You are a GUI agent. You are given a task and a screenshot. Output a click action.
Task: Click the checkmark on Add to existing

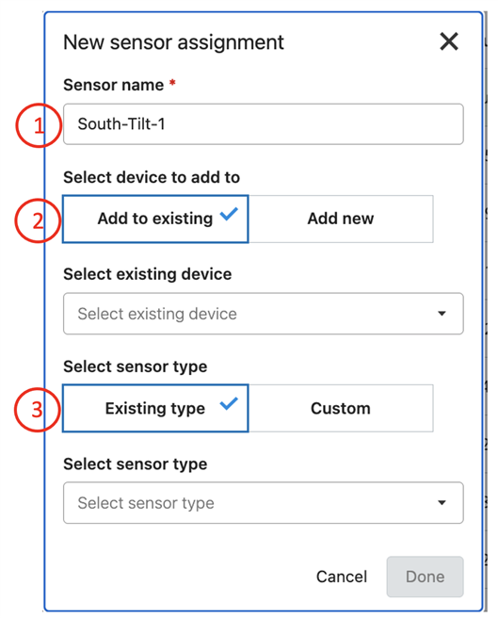(x=229, y=214)
